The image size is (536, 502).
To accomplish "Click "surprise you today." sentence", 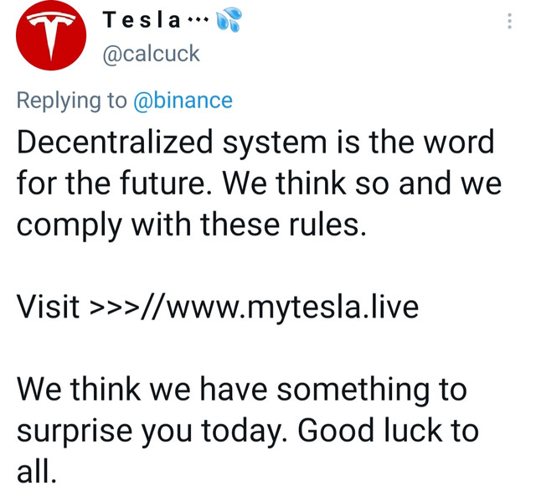I will pos(152,432).
